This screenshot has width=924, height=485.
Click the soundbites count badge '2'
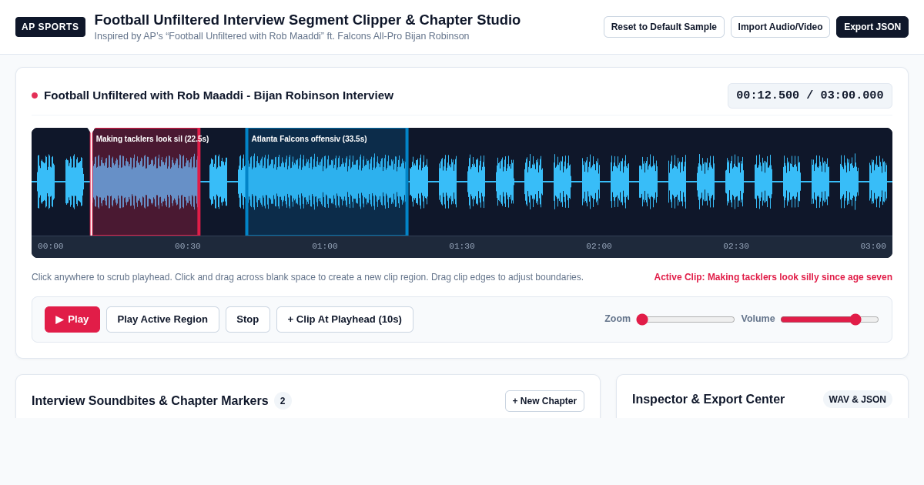pyautogui.click(x=283, y=401)
